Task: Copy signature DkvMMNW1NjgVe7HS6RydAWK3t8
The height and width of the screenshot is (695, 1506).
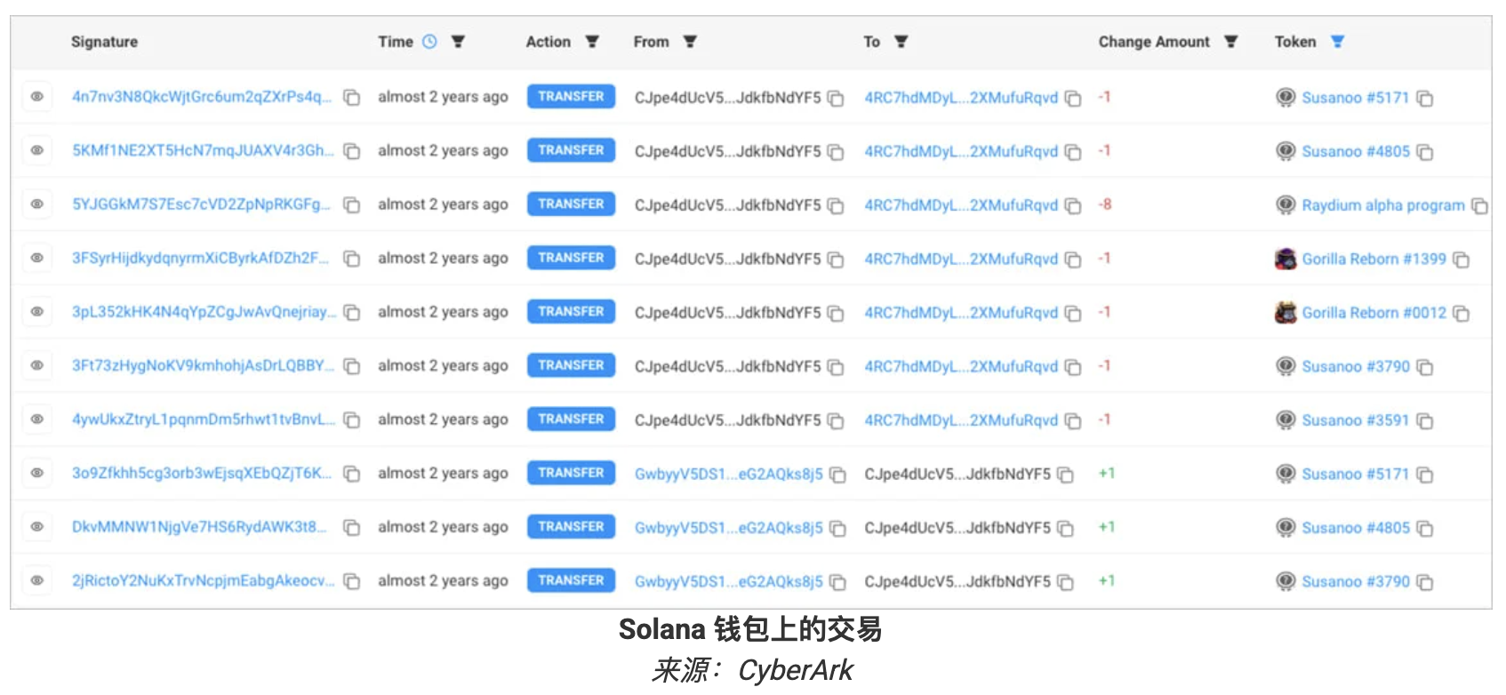Action: tap(352, 528)
